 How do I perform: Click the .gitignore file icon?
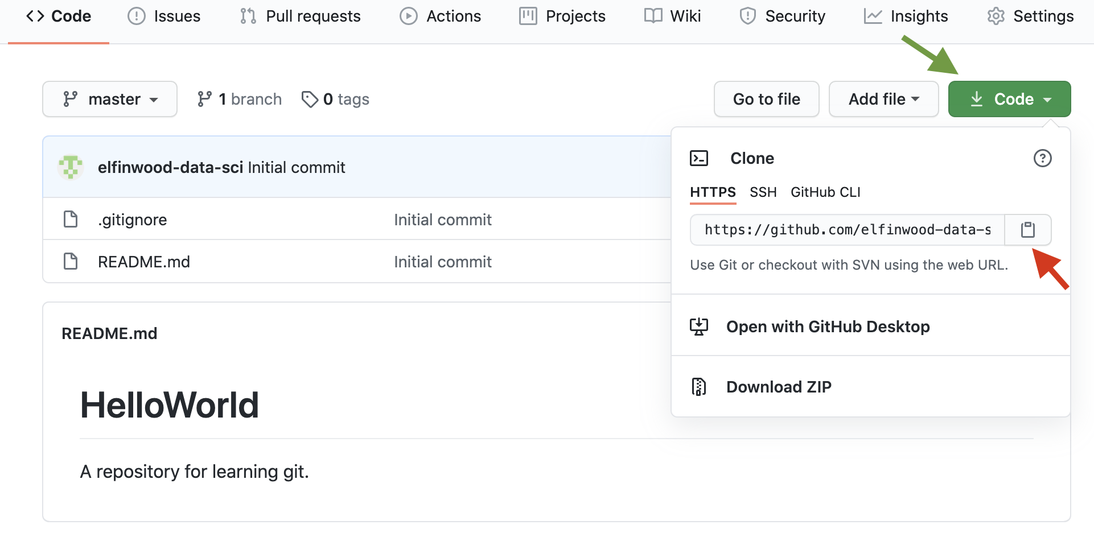point(71,219)
